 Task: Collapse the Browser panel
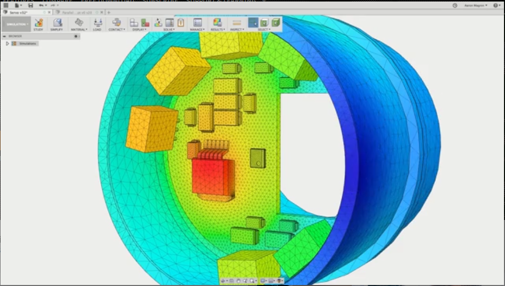tap(4, 36)
